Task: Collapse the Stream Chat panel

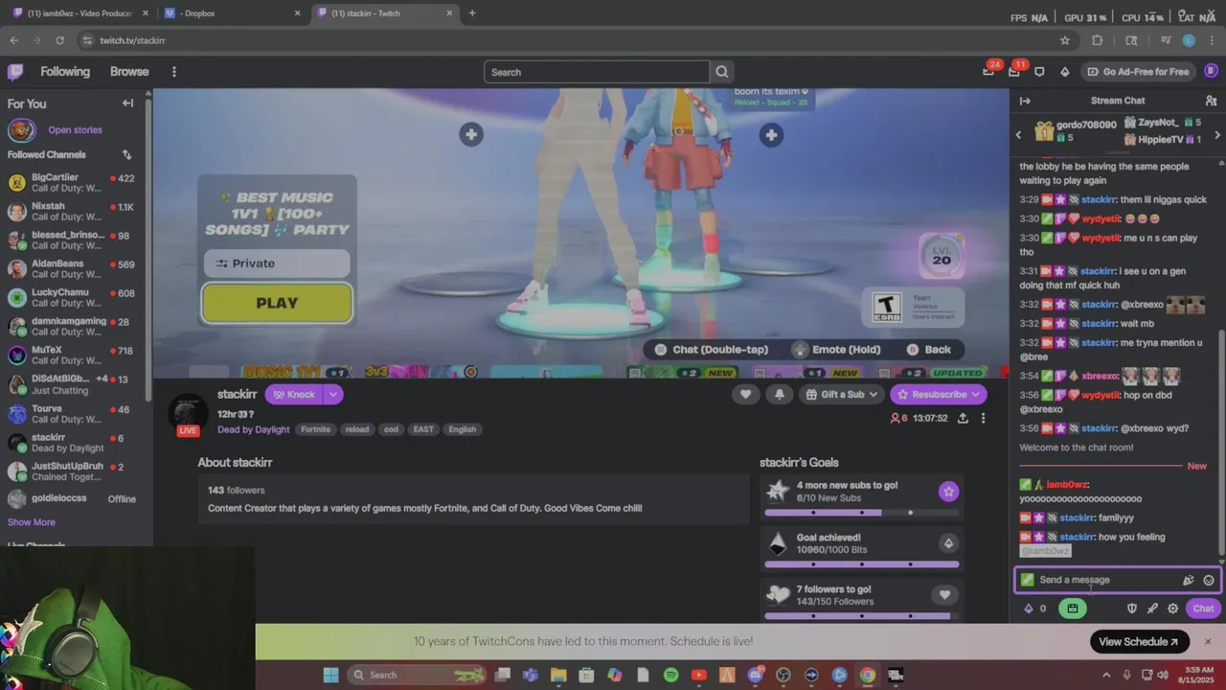Action: (x=1025, y=101)
